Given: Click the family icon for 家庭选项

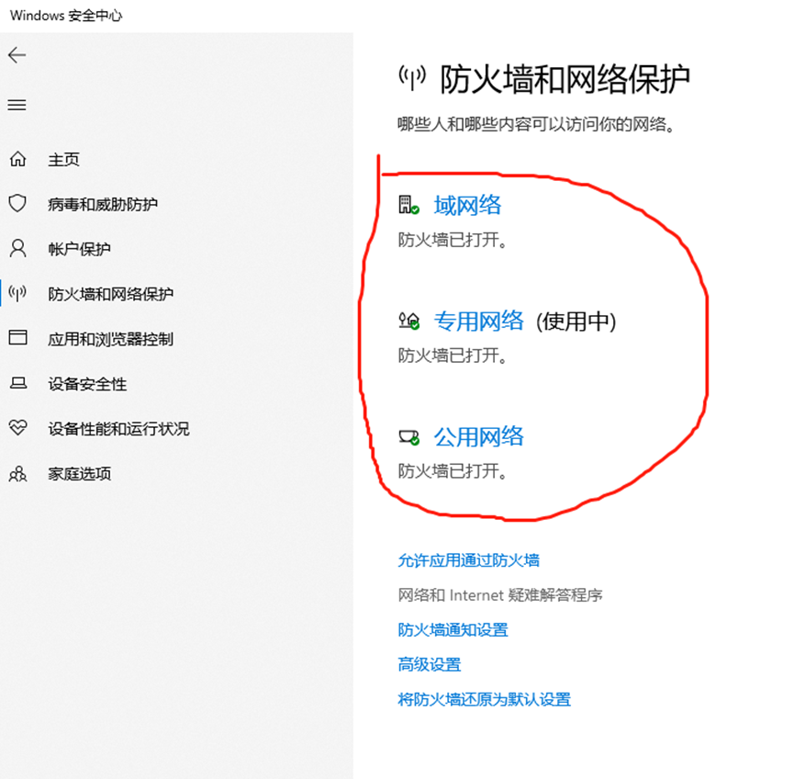Looking at the screenshot, I should point(17,473).
